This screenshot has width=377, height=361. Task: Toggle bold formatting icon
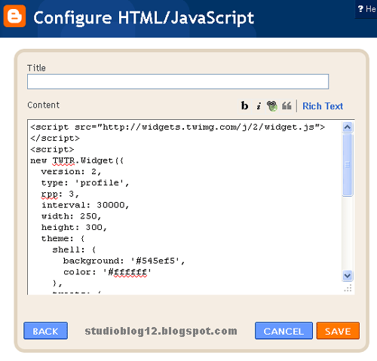[x=244, y=106]
